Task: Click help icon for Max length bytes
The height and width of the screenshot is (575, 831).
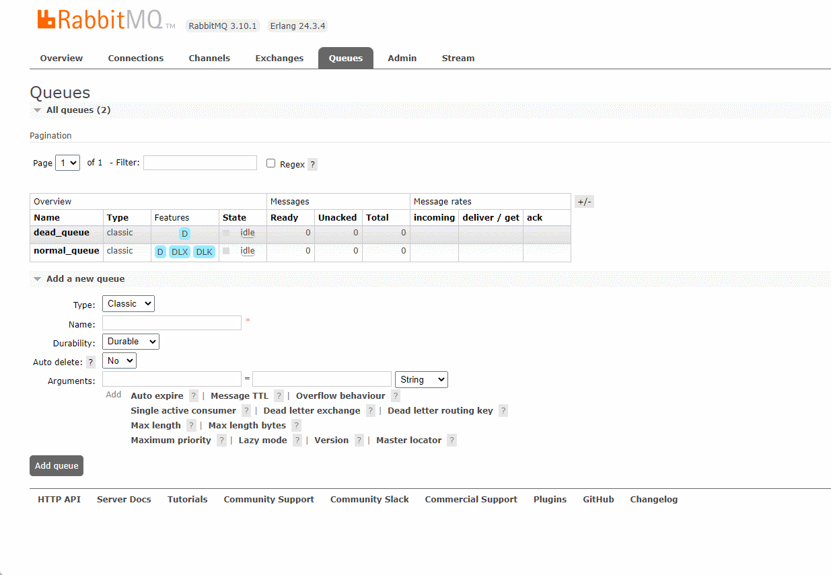Action: coord(296,425)
